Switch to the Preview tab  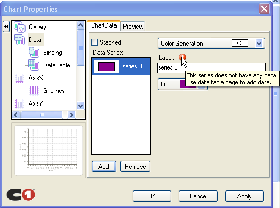[x=133, y=27]
